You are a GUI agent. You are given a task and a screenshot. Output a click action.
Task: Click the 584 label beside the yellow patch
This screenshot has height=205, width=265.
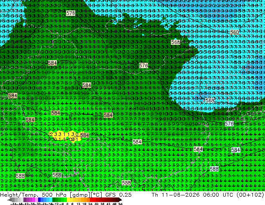(84, 135)
